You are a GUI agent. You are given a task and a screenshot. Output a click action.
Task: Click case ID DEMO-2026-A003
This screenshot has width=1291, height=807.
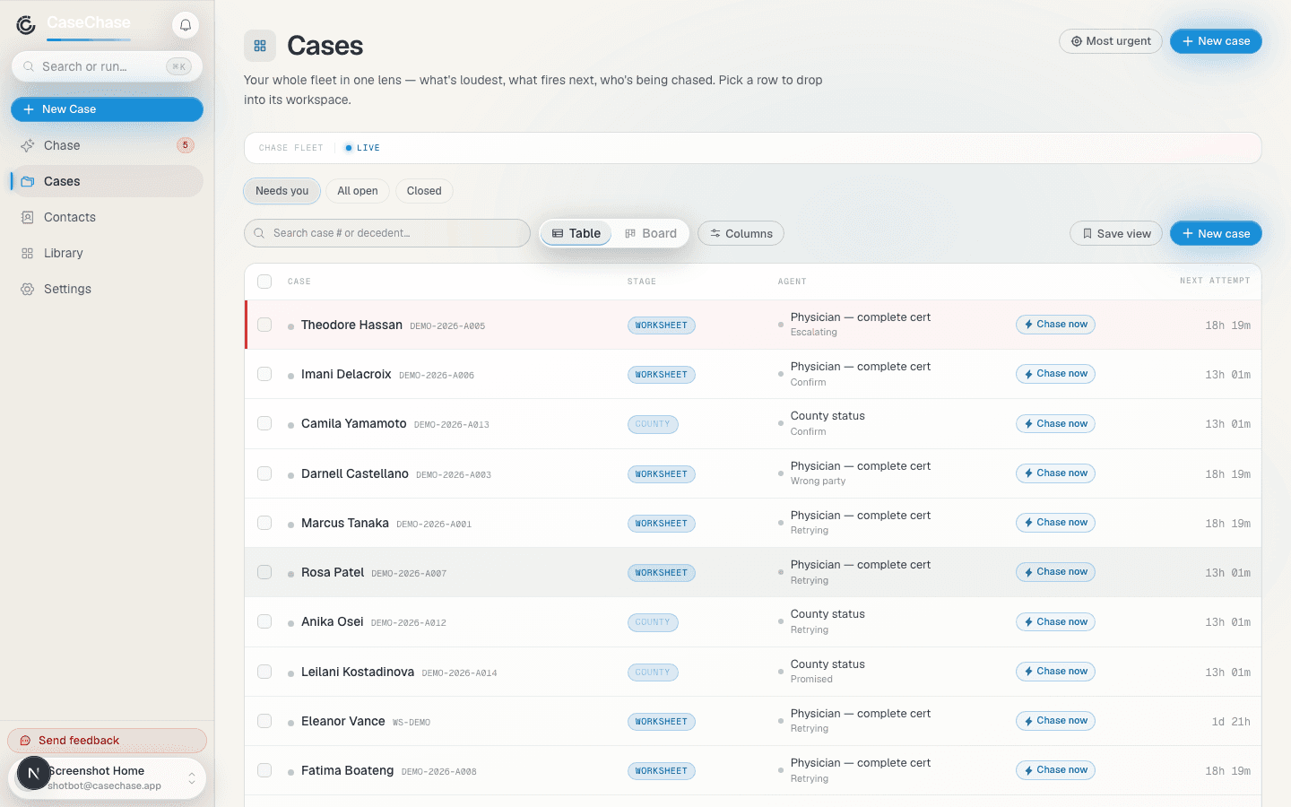[x=454, y=475]
